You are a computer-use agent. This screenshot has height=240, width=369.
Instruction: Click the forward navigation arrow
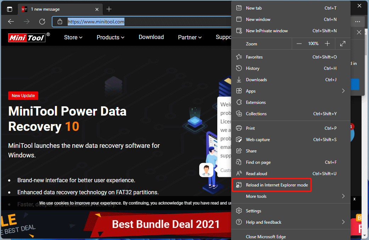(26, 22)
